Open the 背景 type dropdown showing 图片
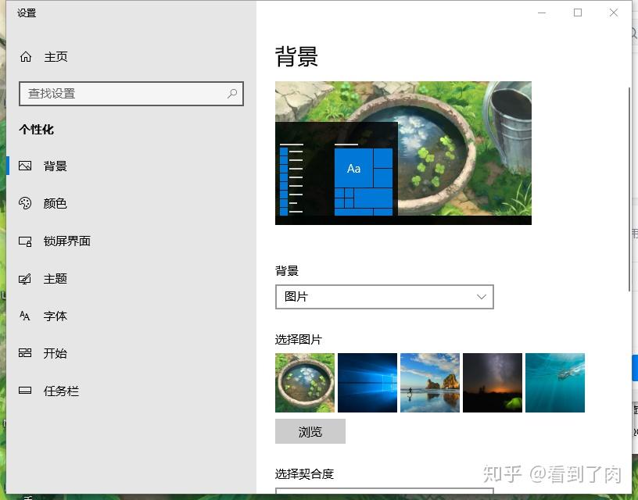This screenshot has height=500, width=638. [x=384, y=297]
